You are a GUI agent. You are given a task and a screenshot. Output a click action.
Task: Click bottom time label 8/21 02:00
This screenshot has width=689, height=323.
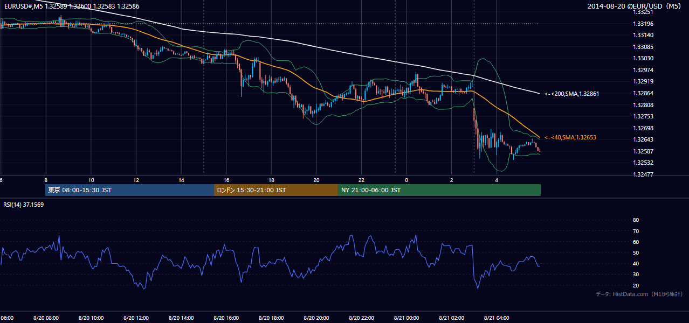(452, 318)
